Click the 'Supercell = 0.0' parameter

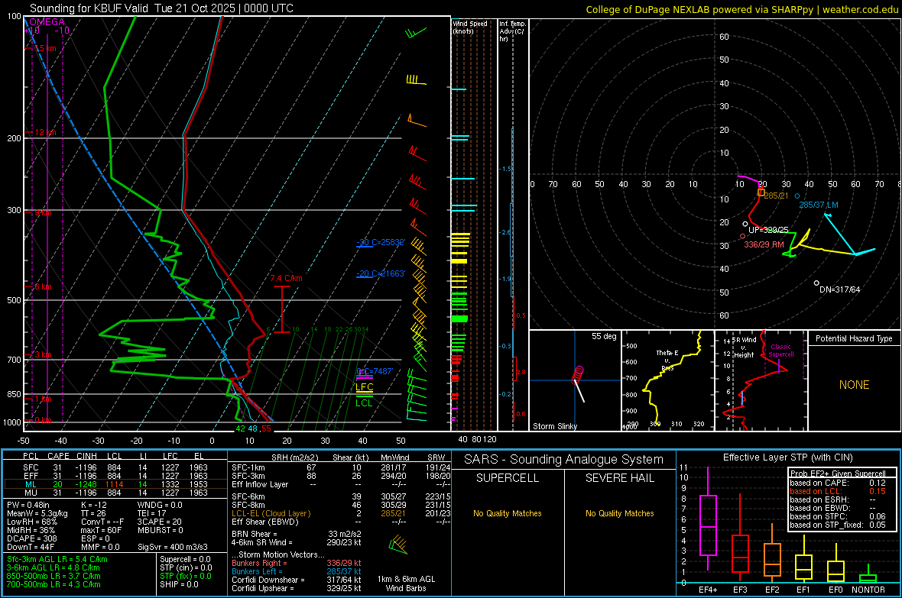185,559
